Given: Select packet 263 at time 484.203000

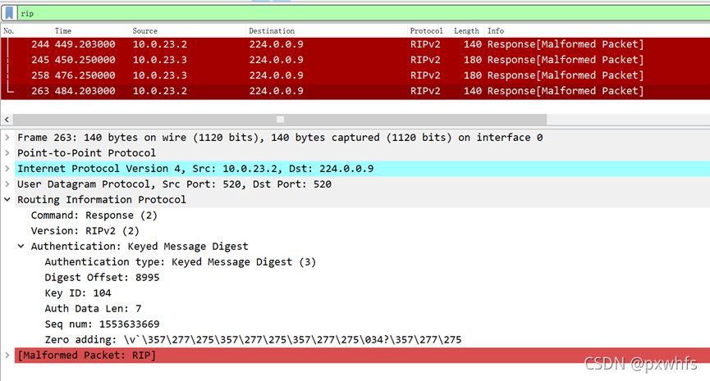Looking at the screenshot, I should 355,91.
